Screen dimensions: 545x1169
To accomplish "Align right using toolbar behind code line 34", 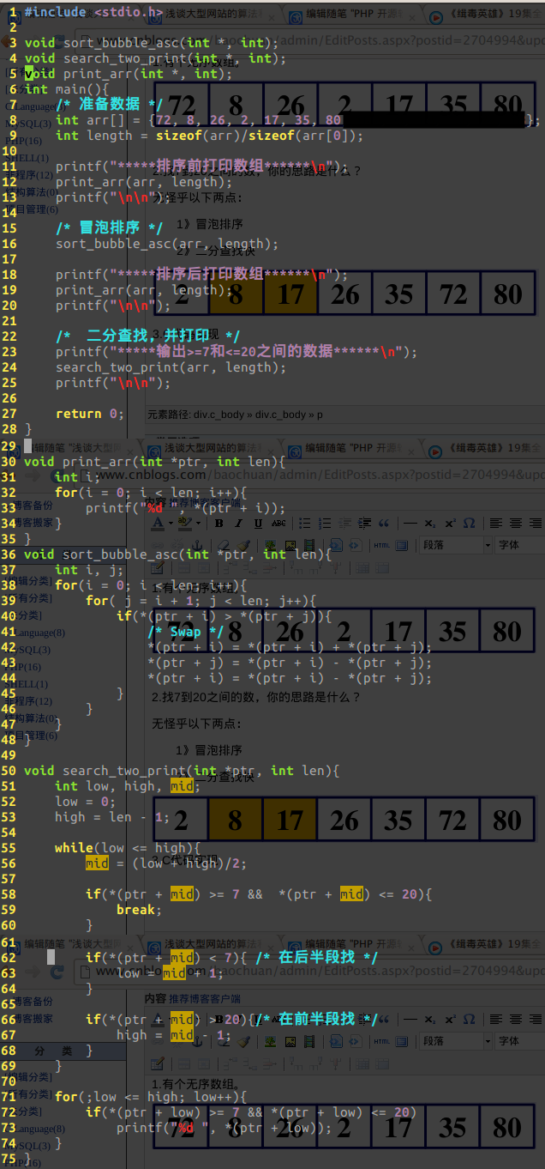I will pos(536,523).
